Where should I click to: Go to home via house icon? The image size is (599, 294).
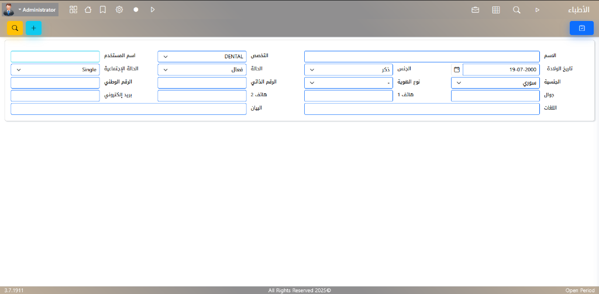(88, 10)
